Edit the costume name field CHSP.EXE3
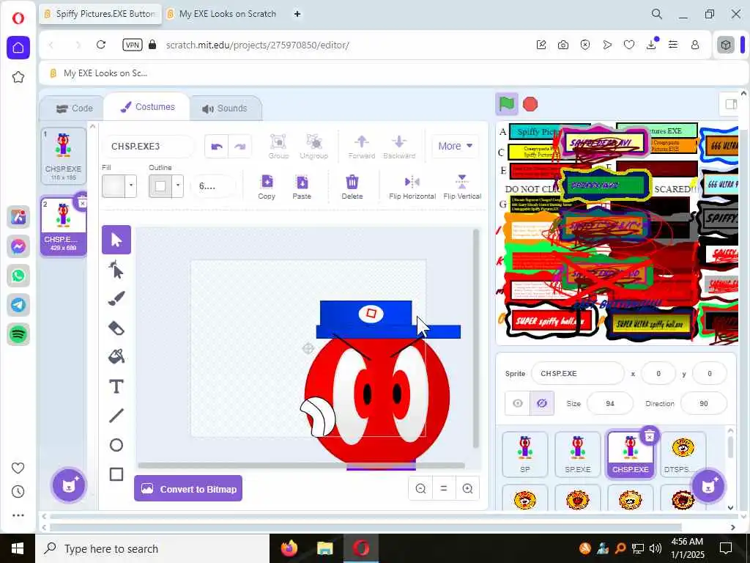The height and width of the screenshot is (563, 750). [148, 147]
